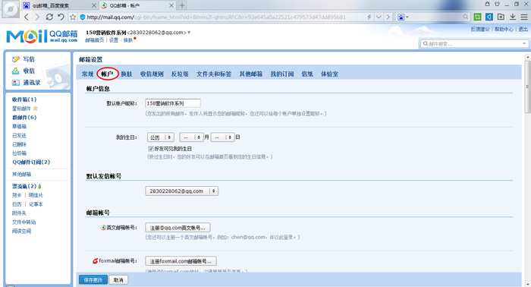Click the browser search magnifier icon
Screen dimensions: 531x287
point(466,17)
